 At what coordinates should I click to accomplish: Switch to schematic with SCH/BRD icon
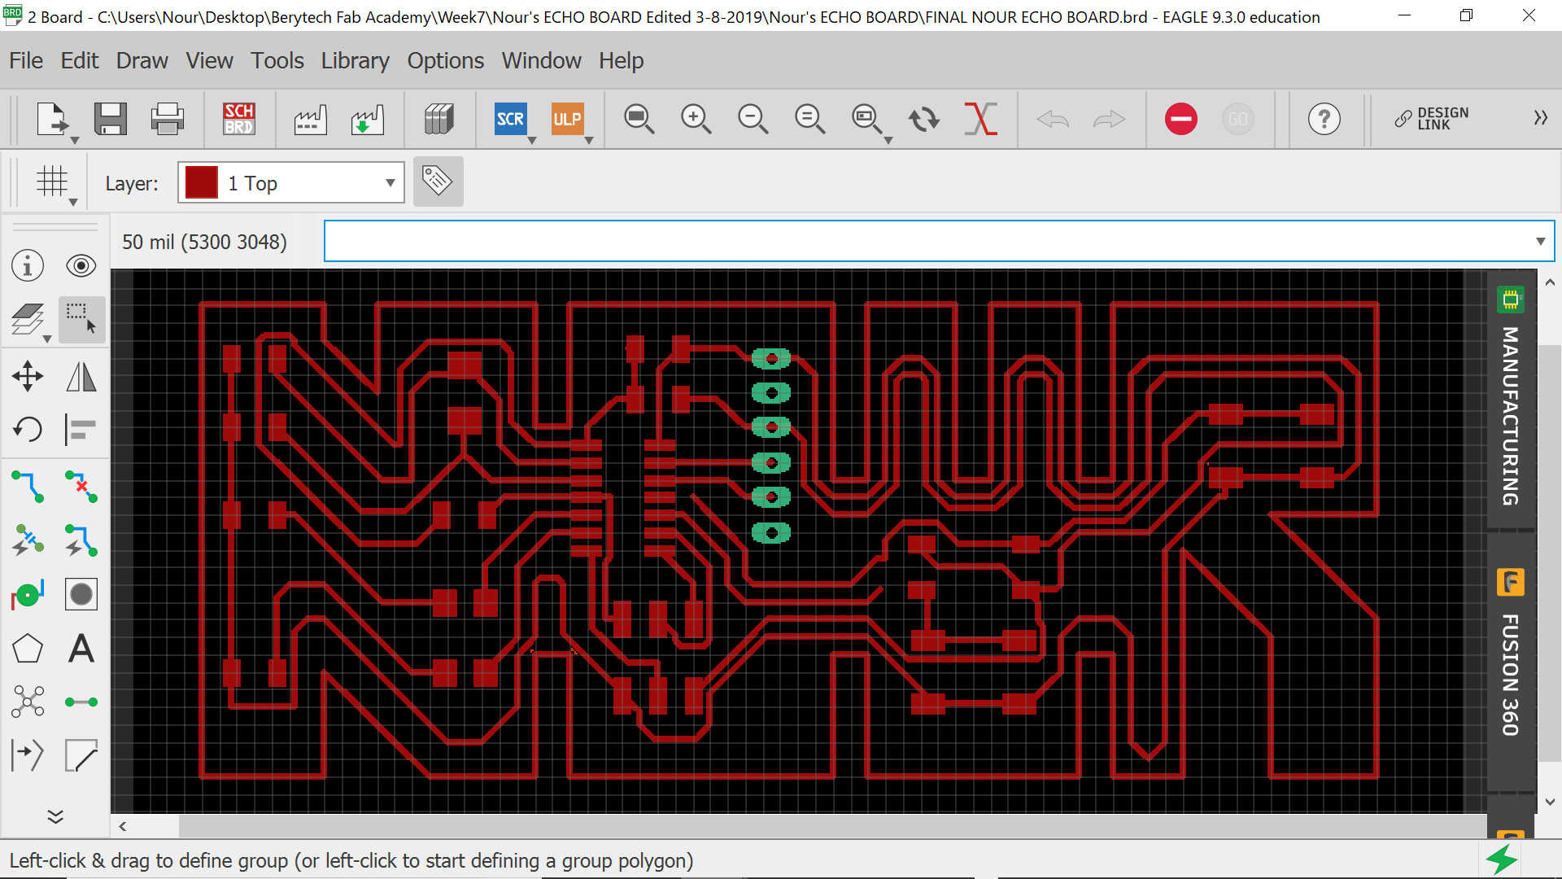(x=239, y=119)
